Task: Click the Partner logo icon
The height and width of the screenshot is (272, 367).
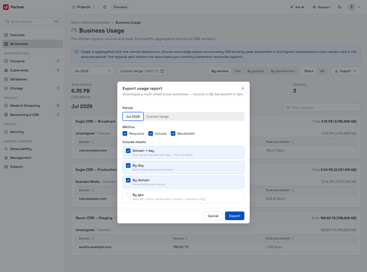Action: [6, 7]
